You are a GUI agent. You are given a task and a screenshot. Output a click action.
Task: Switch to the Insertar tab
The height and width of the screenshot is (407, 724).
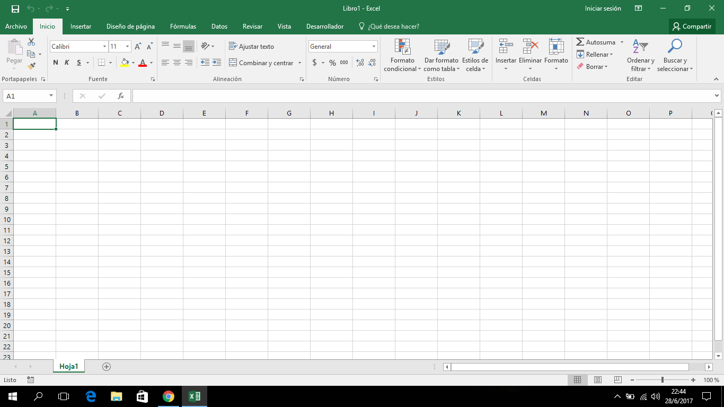point(81,26)
